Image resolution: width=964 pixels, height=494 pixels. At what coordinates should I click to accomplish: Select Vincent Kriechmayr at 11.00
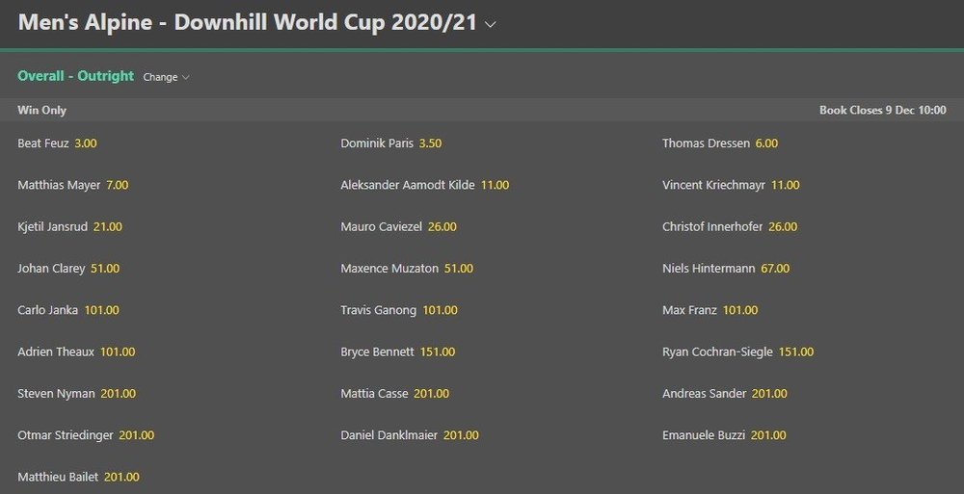(731, 185)
